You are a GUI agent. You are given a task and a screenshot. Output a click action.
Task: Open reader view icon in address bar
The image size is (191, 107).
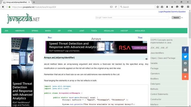pyautogui.click(x=111, y=7)
